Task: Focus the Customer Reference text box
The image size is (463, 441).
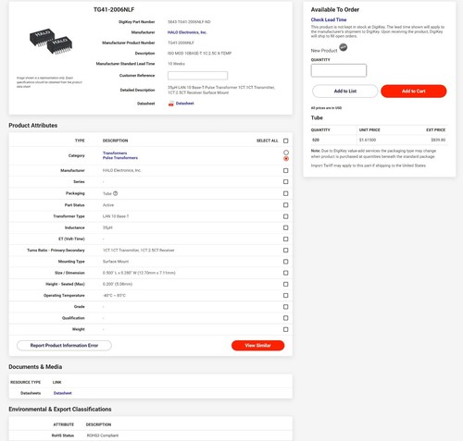Action: point(197,76)
